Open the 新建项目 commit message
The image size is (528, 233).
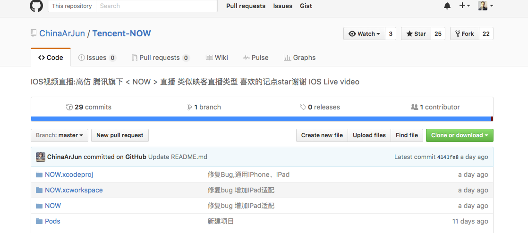[221, 221]
